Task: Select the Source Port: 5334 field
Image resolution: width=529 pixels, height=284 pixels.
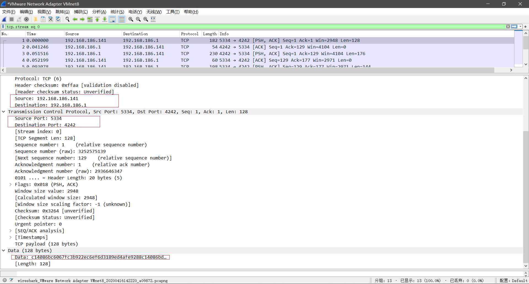Action: (38, 118)
